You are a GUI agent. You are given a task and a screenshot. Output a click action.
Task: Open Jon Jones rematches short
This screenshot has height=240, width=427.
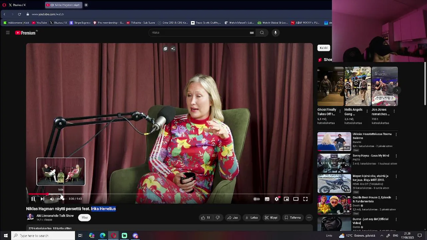pyautogui.click(x=385, y=86)
